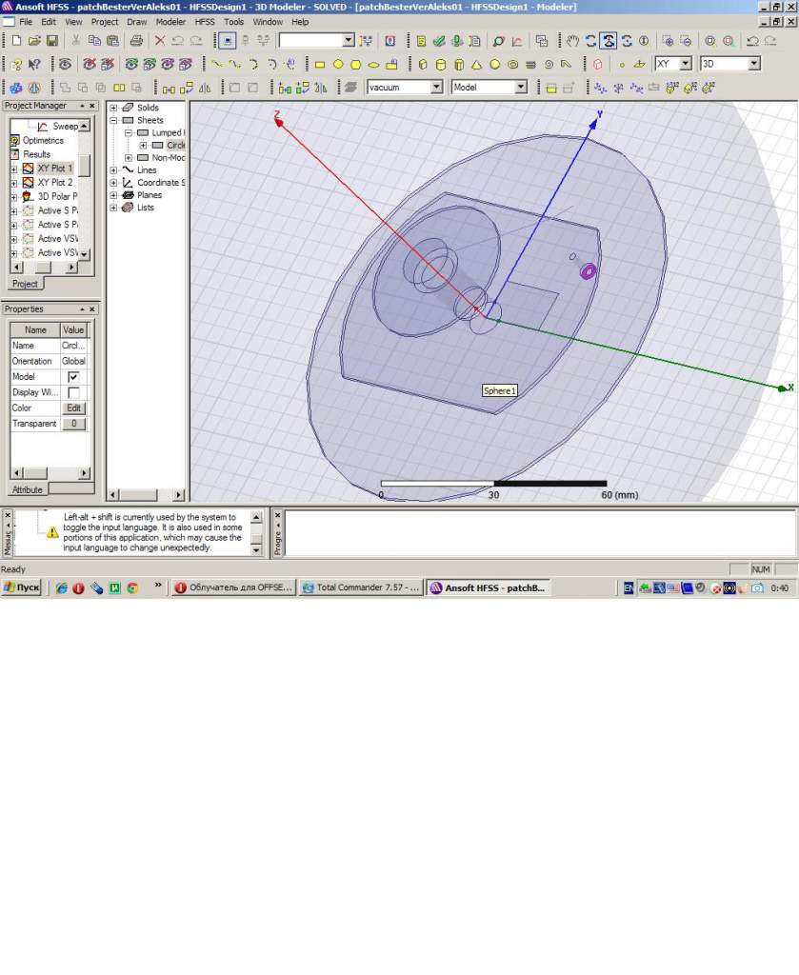The width and height of the screenshot is (799, 975).
Task: Select the Draw cone tool
Action: coord(476,64)
